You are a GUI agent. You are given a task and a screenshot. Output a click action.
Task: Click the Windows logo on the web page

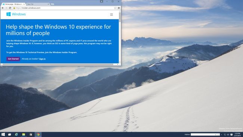coord(16,14)
